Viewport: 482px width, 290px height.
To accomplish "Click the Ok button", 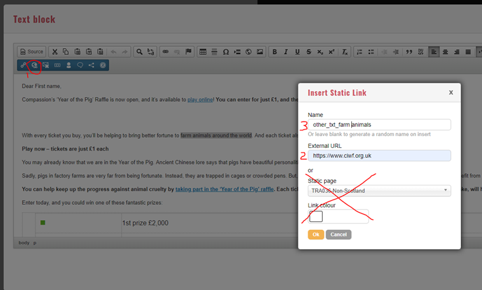I will tap(316, 235).
